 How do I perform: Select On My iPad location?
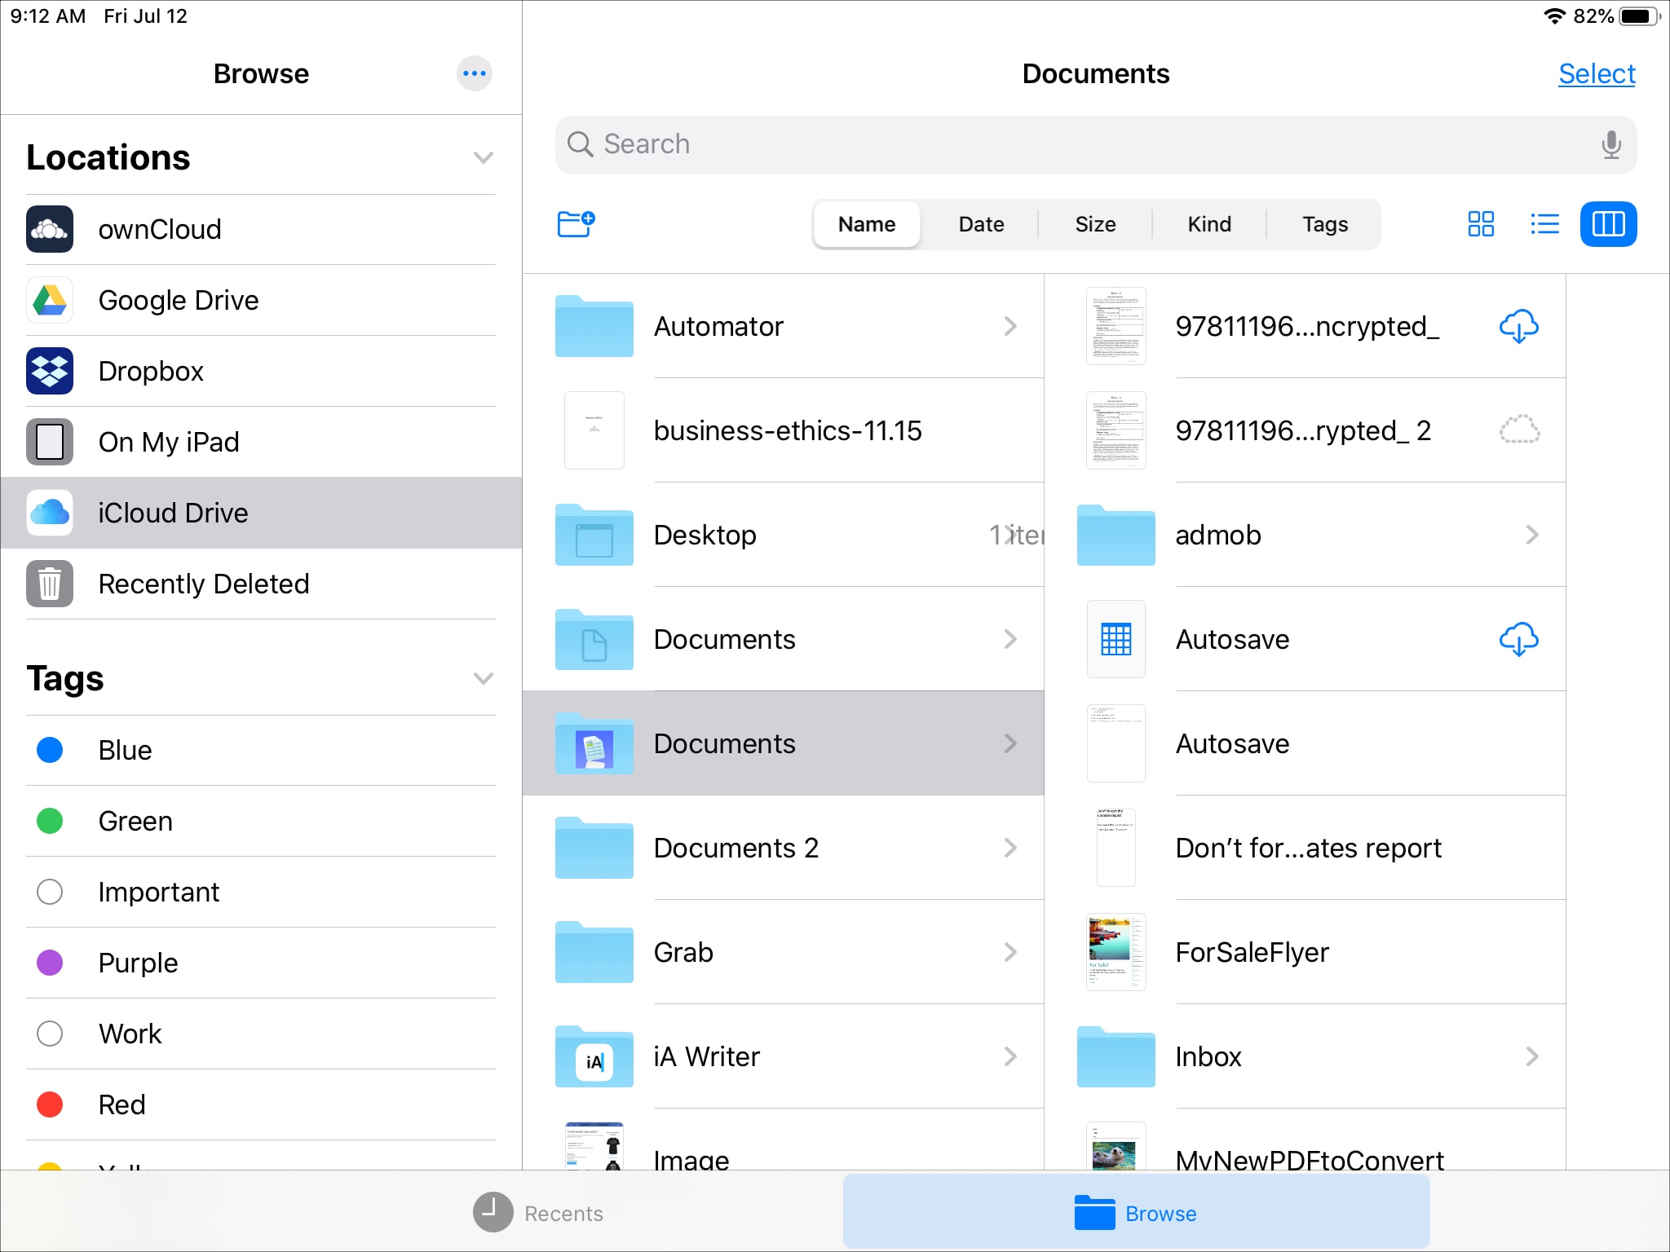coord(261,442)
